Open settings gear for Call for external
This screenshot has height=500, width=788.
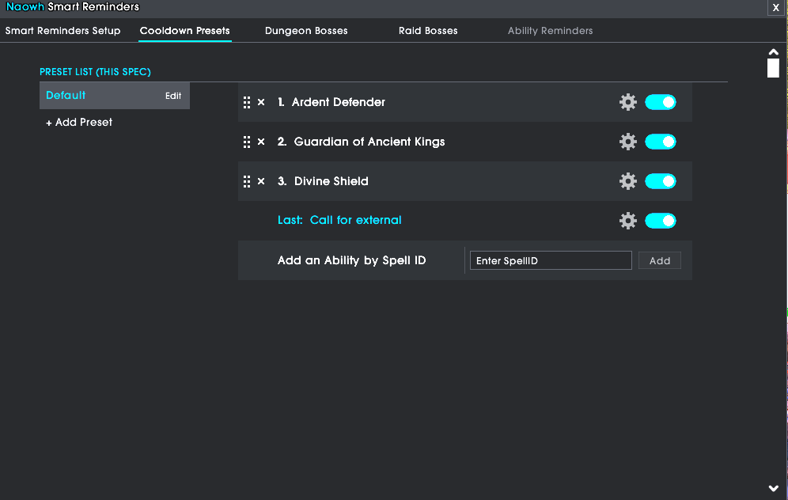click(x=627, y=221)
